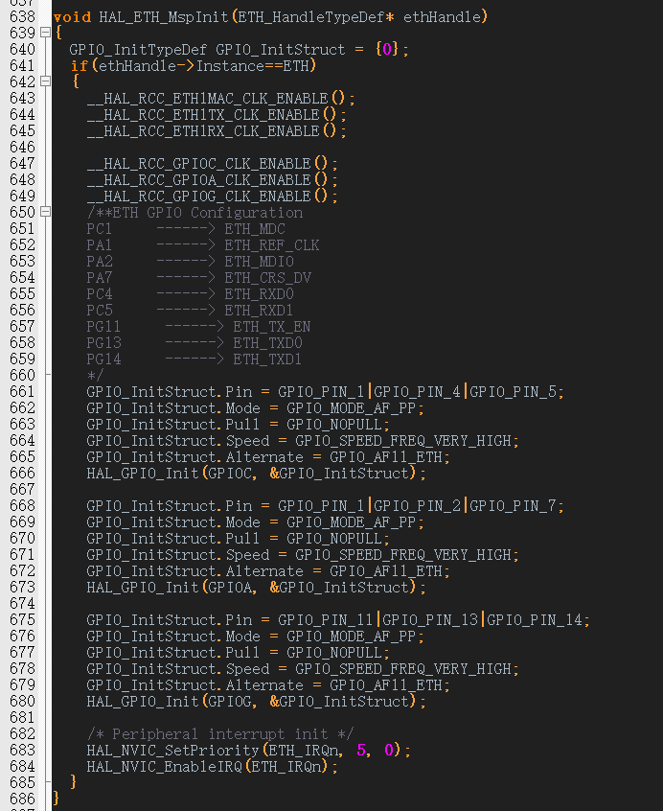This screenshot has width=663, height=811.
Task: Click GPIO_PIN_13 on line 675
Action: pyautogui.click(x=430, y=619)
